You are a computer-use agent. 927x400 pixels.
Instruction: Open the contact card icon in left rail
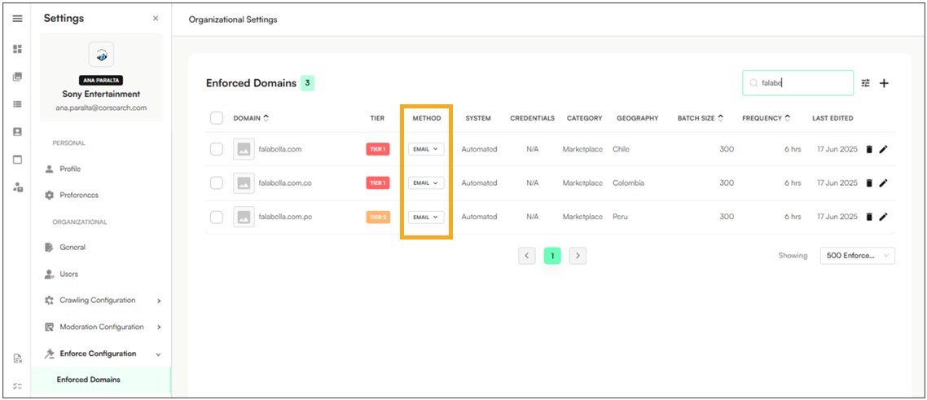click(18, 132)
